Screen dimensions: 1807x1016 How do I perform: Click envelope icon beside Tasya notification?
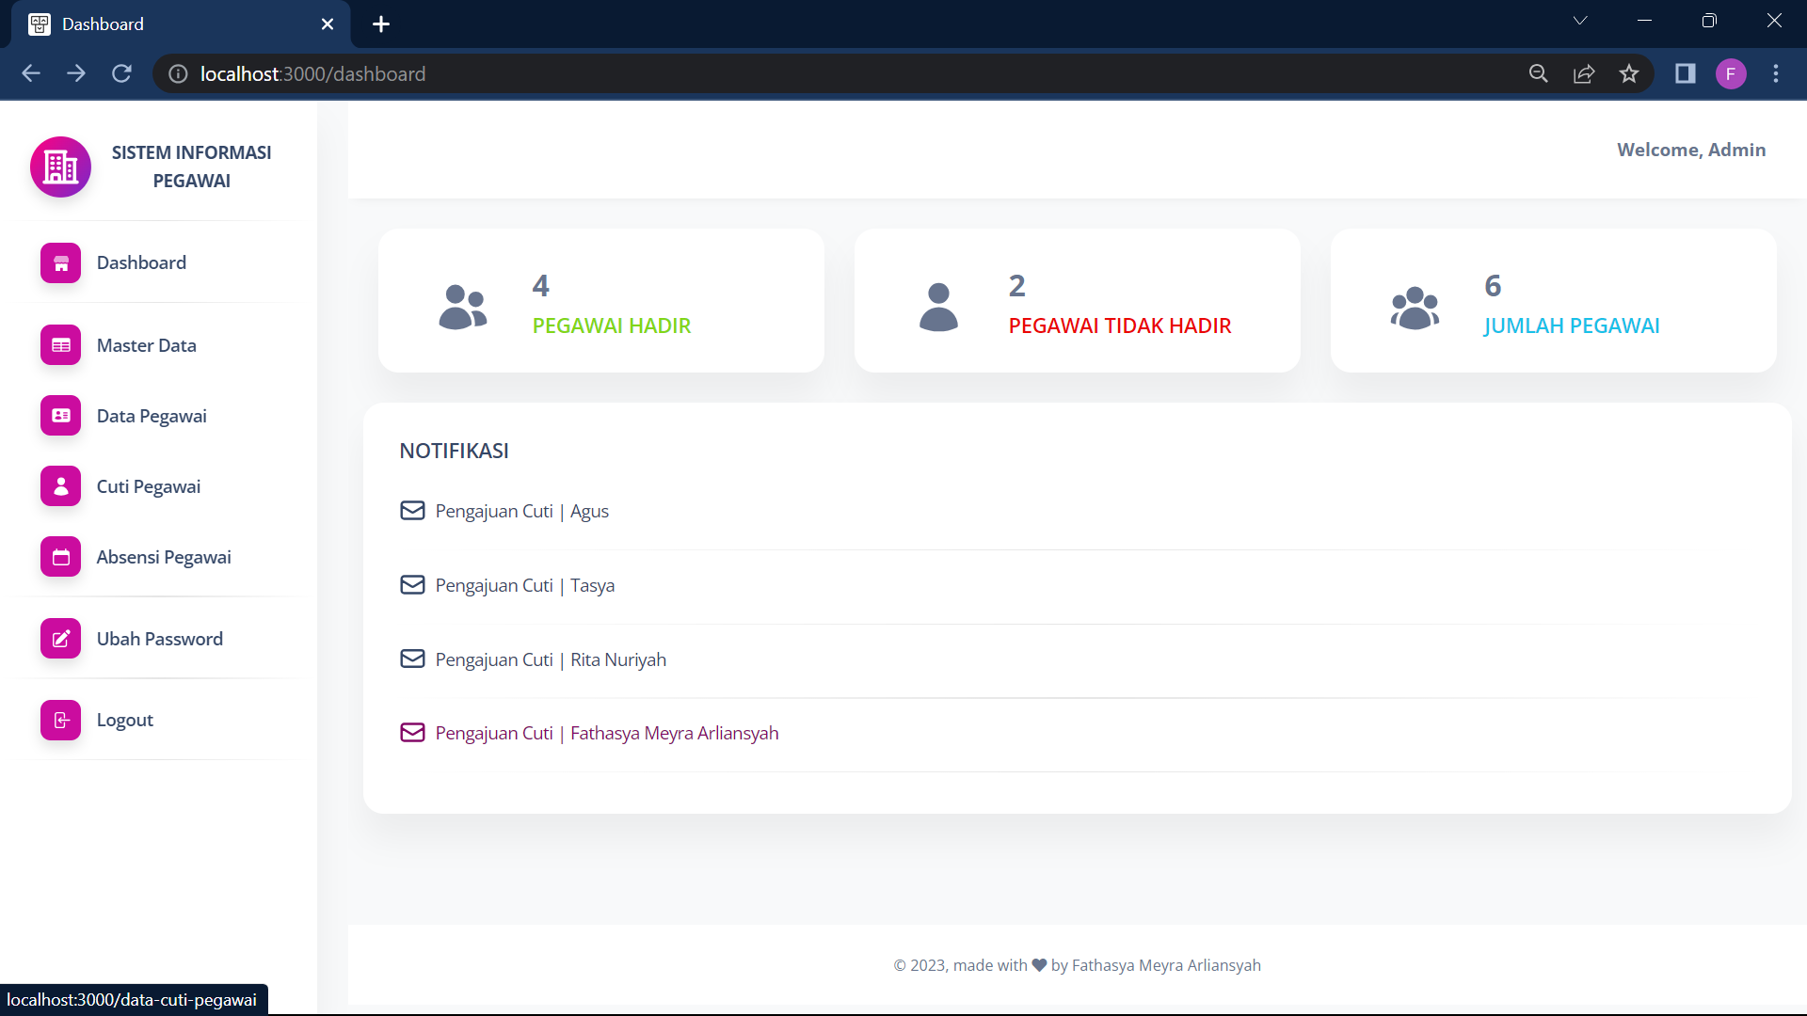click(412, 585)
